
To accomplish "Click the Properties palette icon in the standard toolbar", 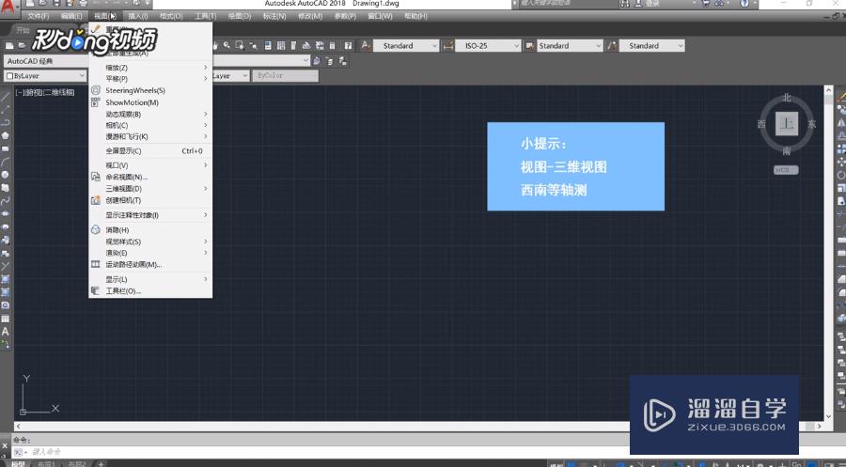I will coord(268,46).
